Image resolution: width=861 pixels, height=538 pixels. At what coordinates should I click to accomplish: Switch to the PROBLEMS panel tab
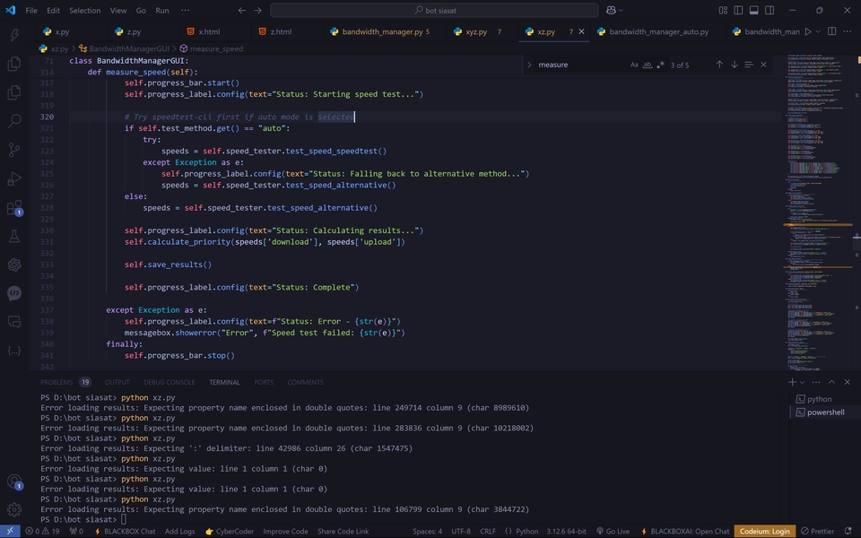click(x=56, y=382)
